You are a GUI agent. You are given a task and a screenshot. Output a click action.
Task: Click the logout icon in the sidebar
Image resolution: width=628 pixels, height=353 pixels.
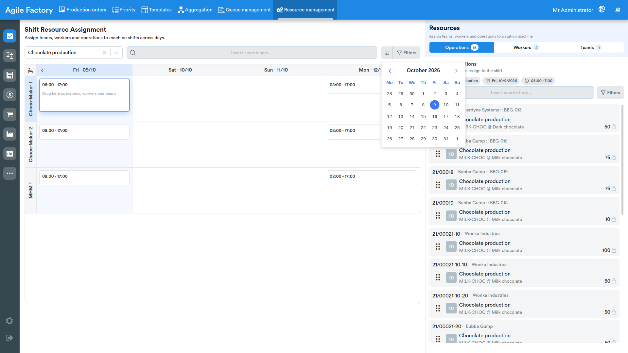click(9, 338)
